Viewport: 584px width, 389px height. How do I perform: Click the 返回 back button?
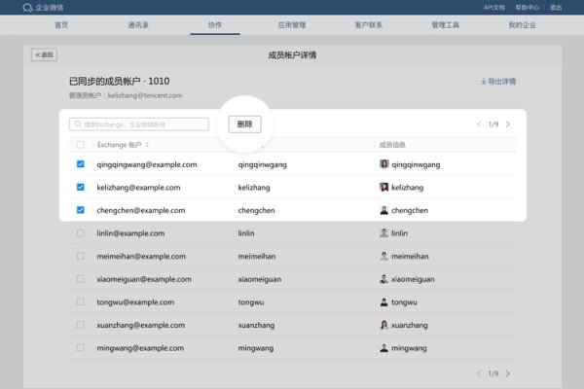pos(44,54)
